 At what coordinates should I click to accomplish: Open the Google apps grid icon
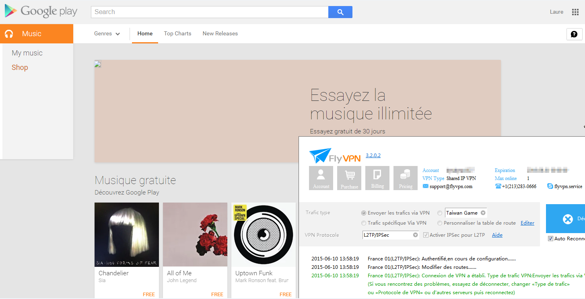point(575,12)
